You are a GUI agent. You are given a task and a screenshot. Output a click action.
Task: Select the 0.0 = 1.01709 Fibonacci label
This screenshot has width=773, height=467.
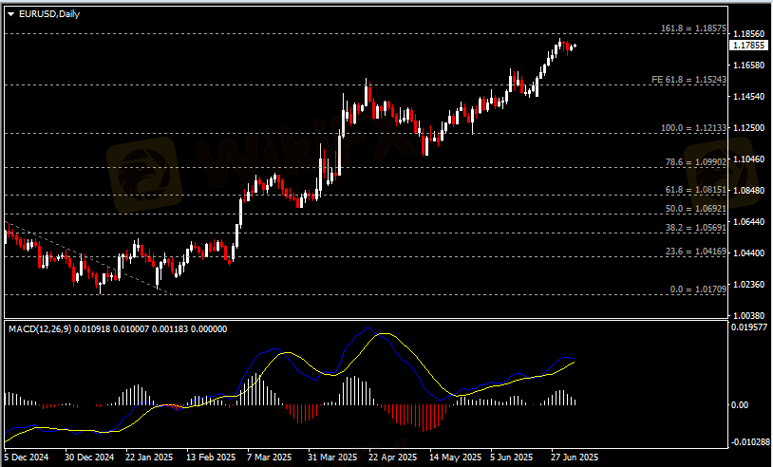(x=699, y=290)
